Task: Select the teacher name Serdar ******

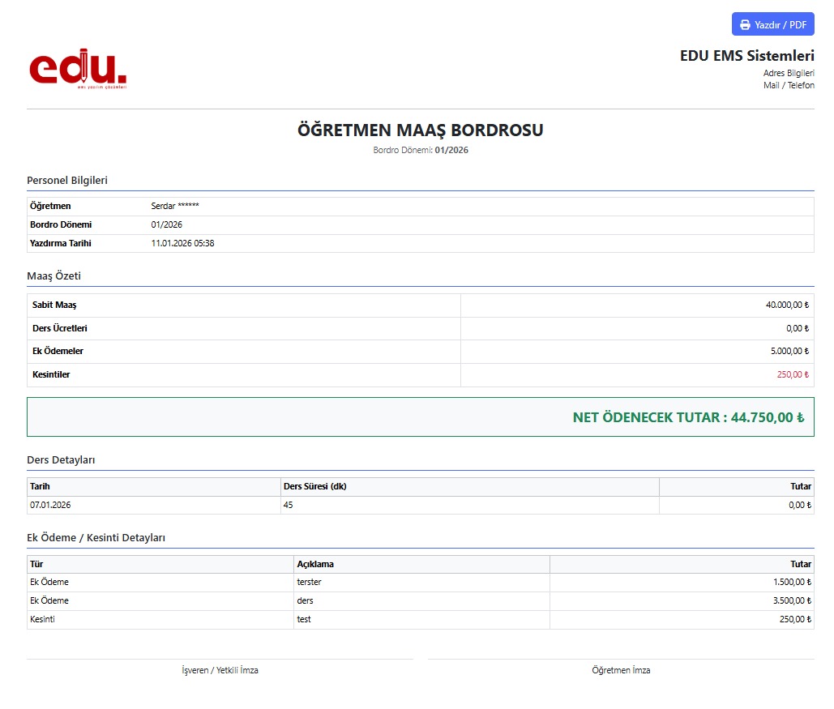Action: pyautogui.click(x=175, y=206)
